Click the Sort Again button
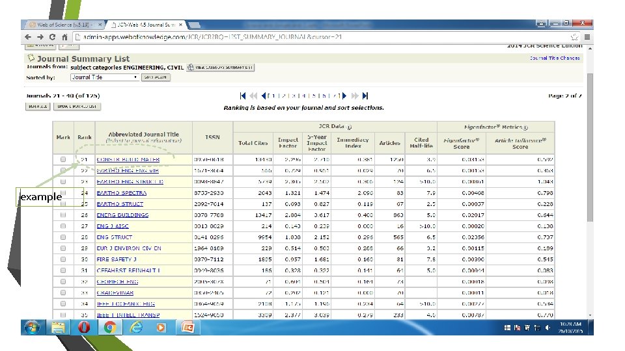 pyautogui.click(x=156, y=77)
